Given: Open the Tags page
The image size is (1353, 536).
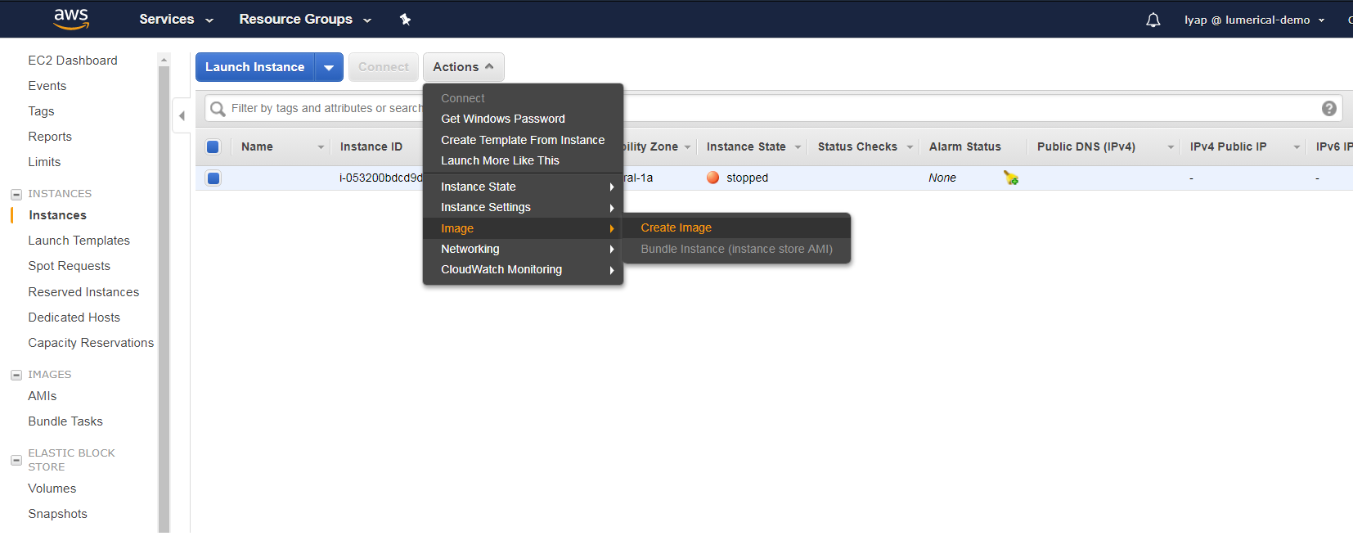Looking at the screenshot, I should [41, 111].
